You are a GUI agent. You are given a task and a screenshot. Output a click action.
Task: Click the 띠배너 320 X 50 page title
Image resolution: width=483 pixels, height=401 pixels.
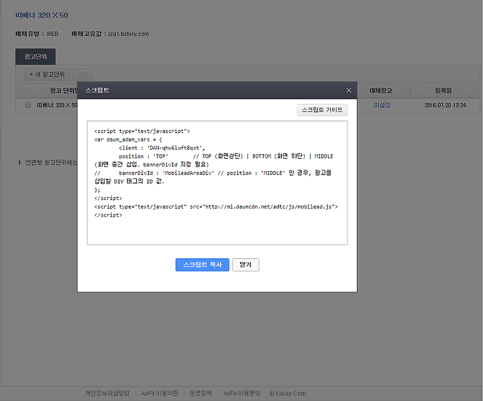[x=42, y=15]
